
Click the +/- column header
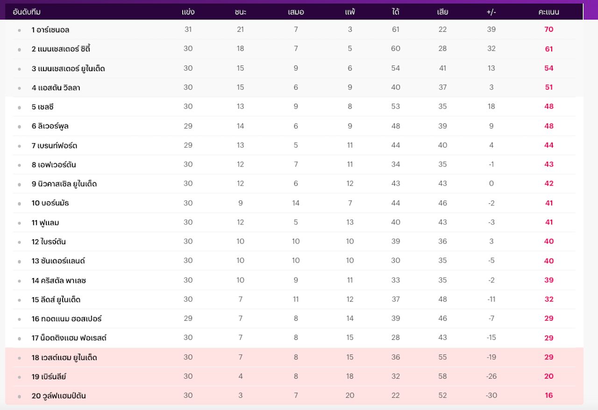click(491, 12)
